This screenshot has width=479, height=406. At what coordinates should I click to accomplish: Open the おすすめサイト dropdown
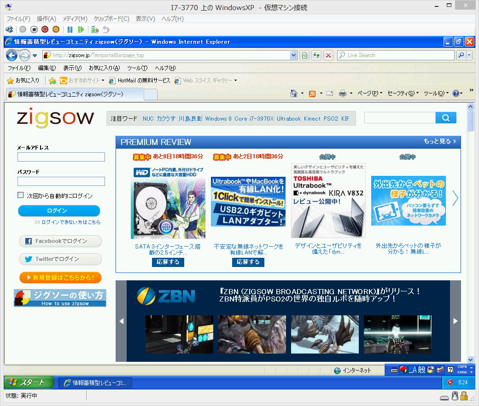tap(82, 81)
